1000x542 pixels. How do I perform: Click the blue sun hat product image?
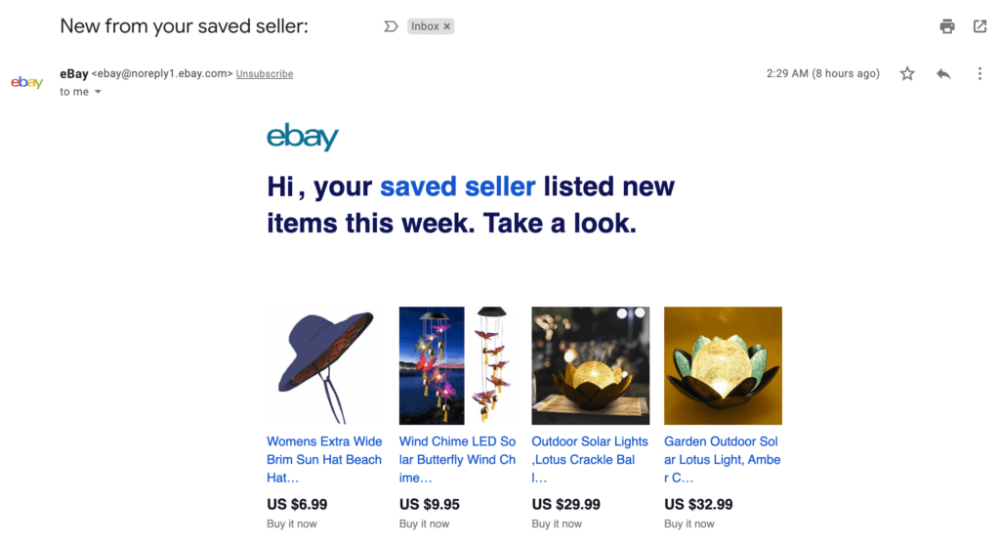coord(325,365)
